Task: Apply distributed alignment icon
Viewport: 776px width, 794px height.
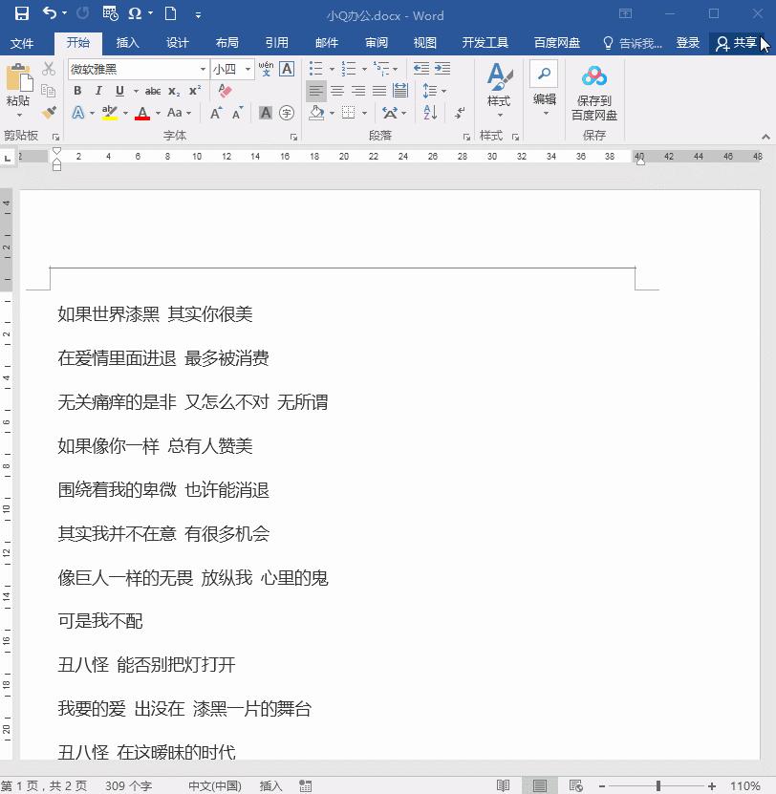Action: pos(400,91)
